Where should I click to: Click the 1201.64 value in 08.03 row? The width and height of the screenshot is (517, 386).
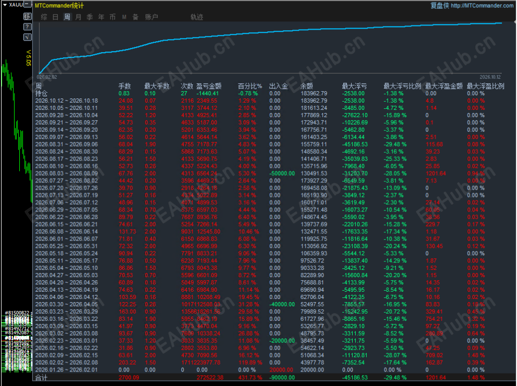436,173
